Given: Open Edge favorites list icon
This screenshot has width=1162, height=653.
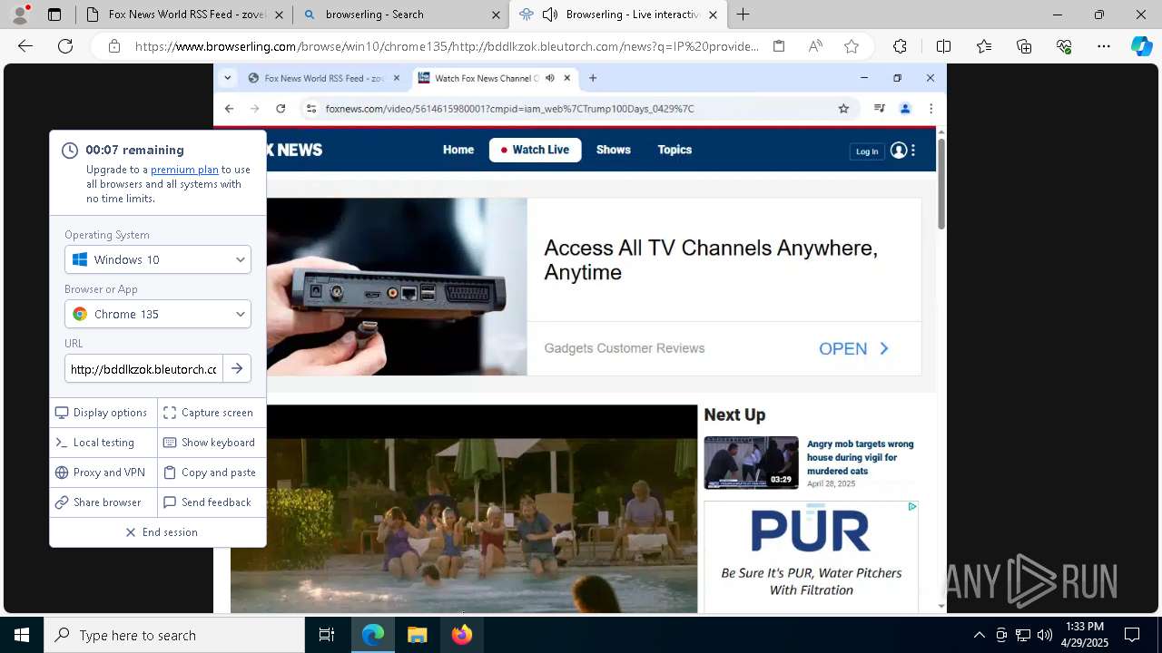Looking at the screenshot, I should (984, 46).
